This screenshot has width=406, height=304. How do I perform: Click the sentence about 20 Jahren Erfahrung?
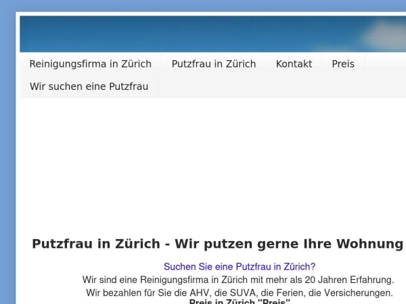[x=238, y=280]
